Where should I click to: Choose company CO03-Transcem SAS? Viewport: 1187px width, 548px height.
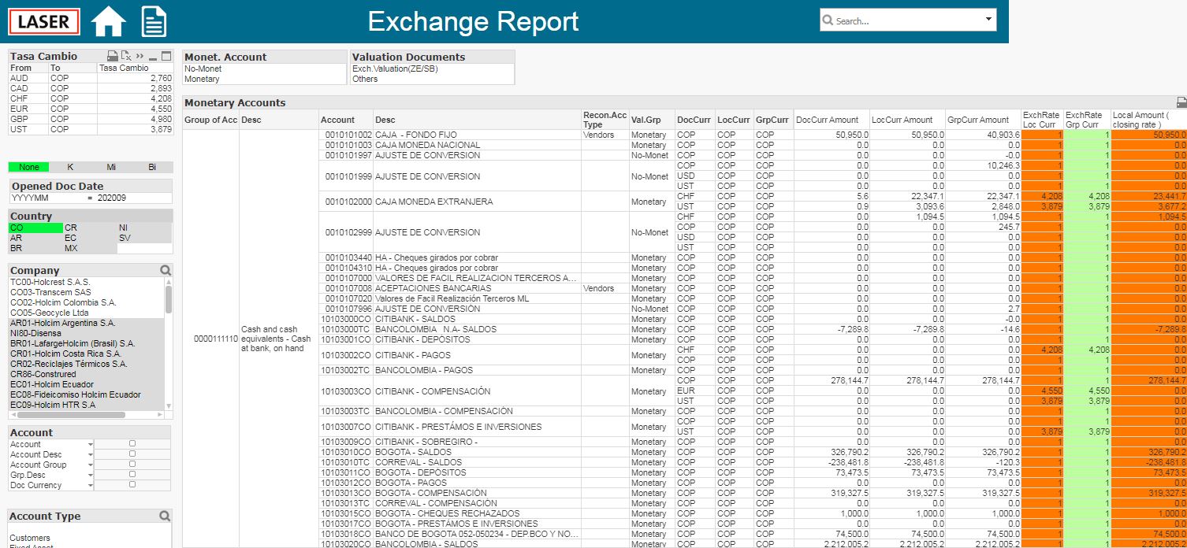pyautogui.click(x=86, y=292)
